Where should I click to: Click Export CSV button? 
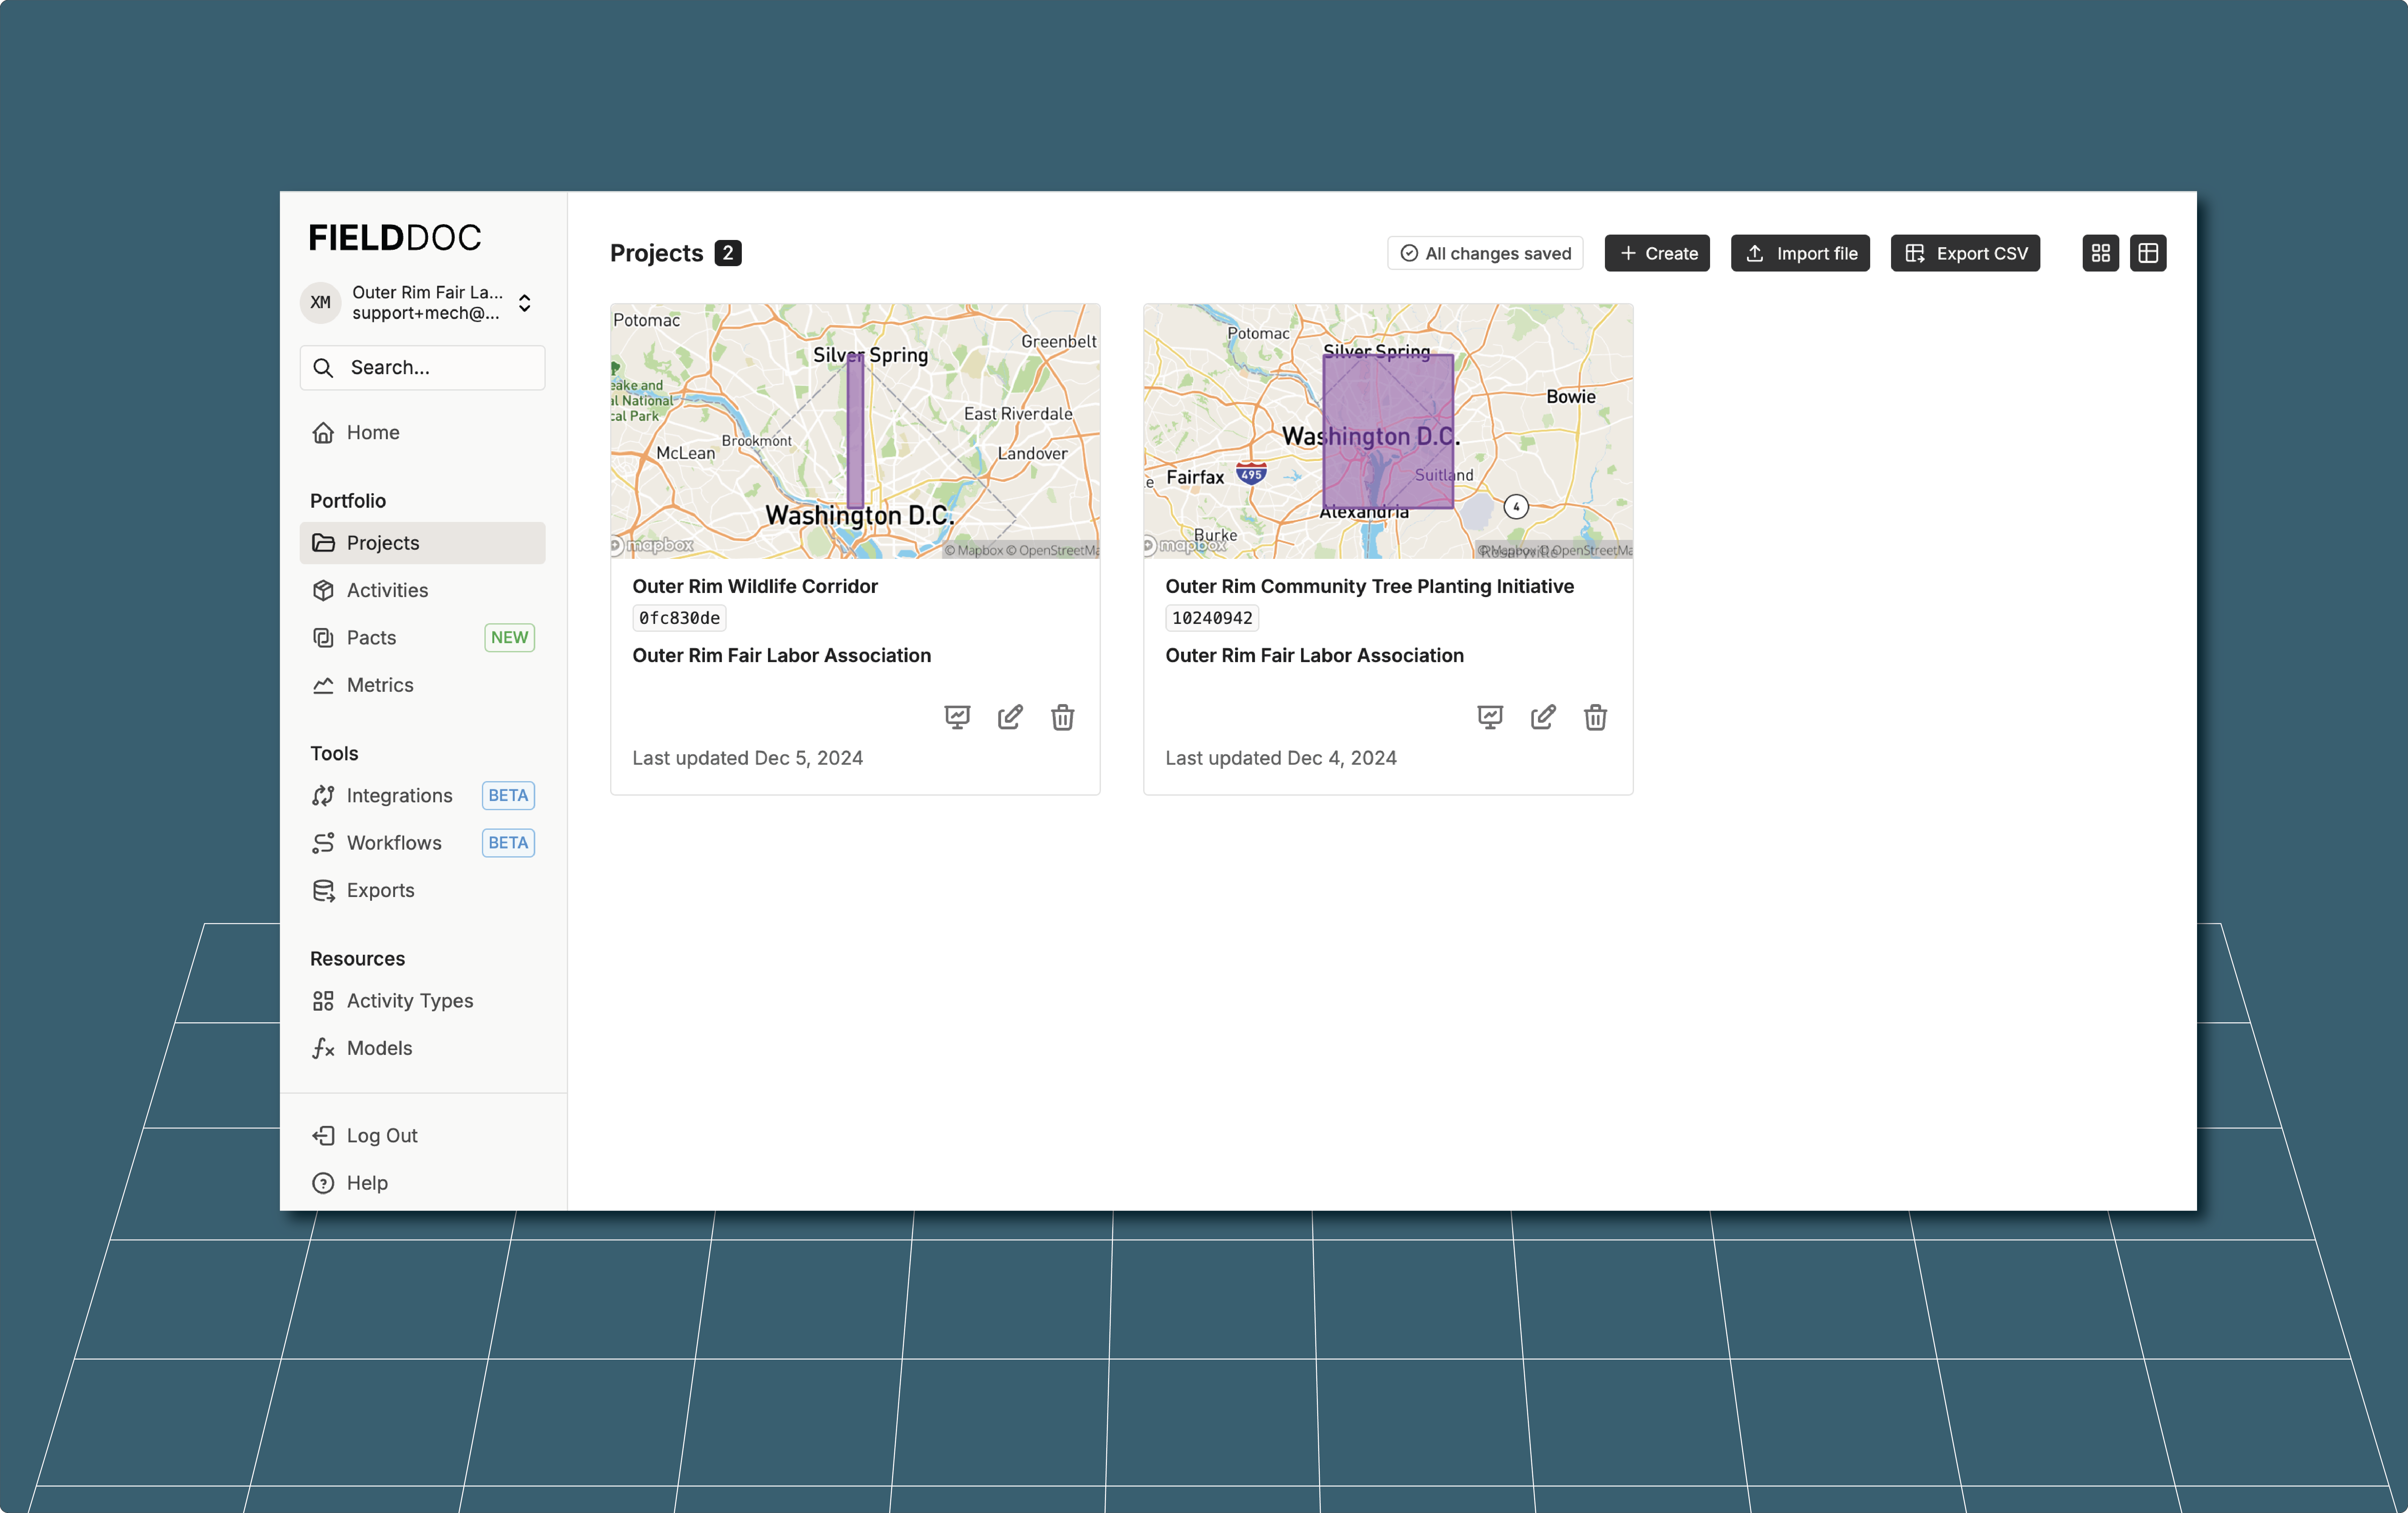(1965, 253)
